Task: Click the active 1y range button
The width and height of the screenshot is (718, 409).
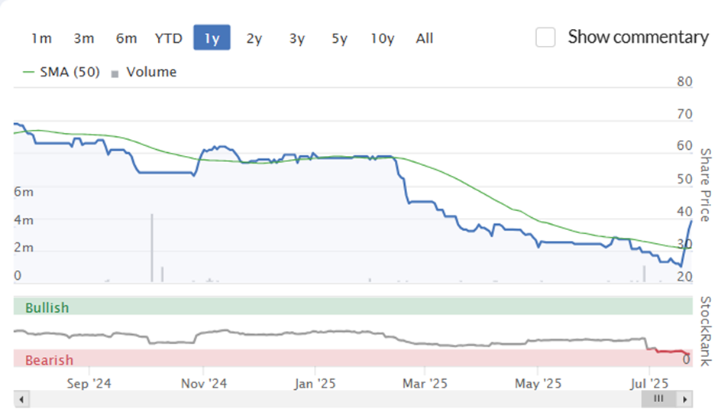Action: pyautogui.click(x=212, y=37)
